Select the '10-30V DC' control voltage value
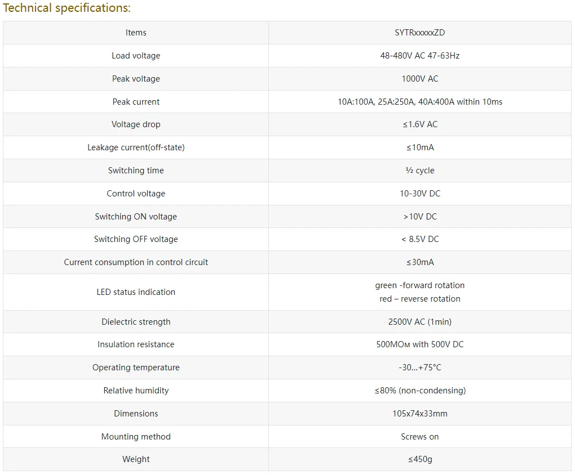Viewport: 575px width, 475px height. [x=420, y=194]
